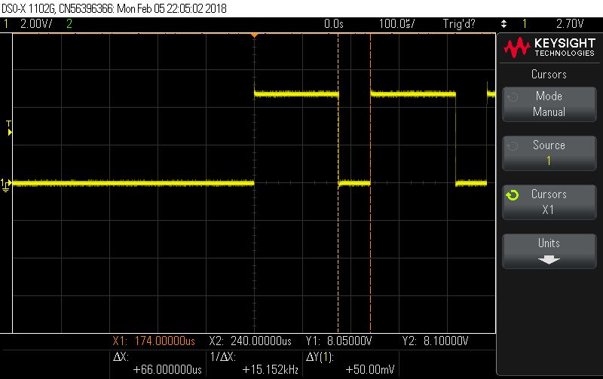The height and width of the screenshot is (379, 603).
Task: Click the channel 2 indicator in status bar
Action: click(x=69, y=24)
